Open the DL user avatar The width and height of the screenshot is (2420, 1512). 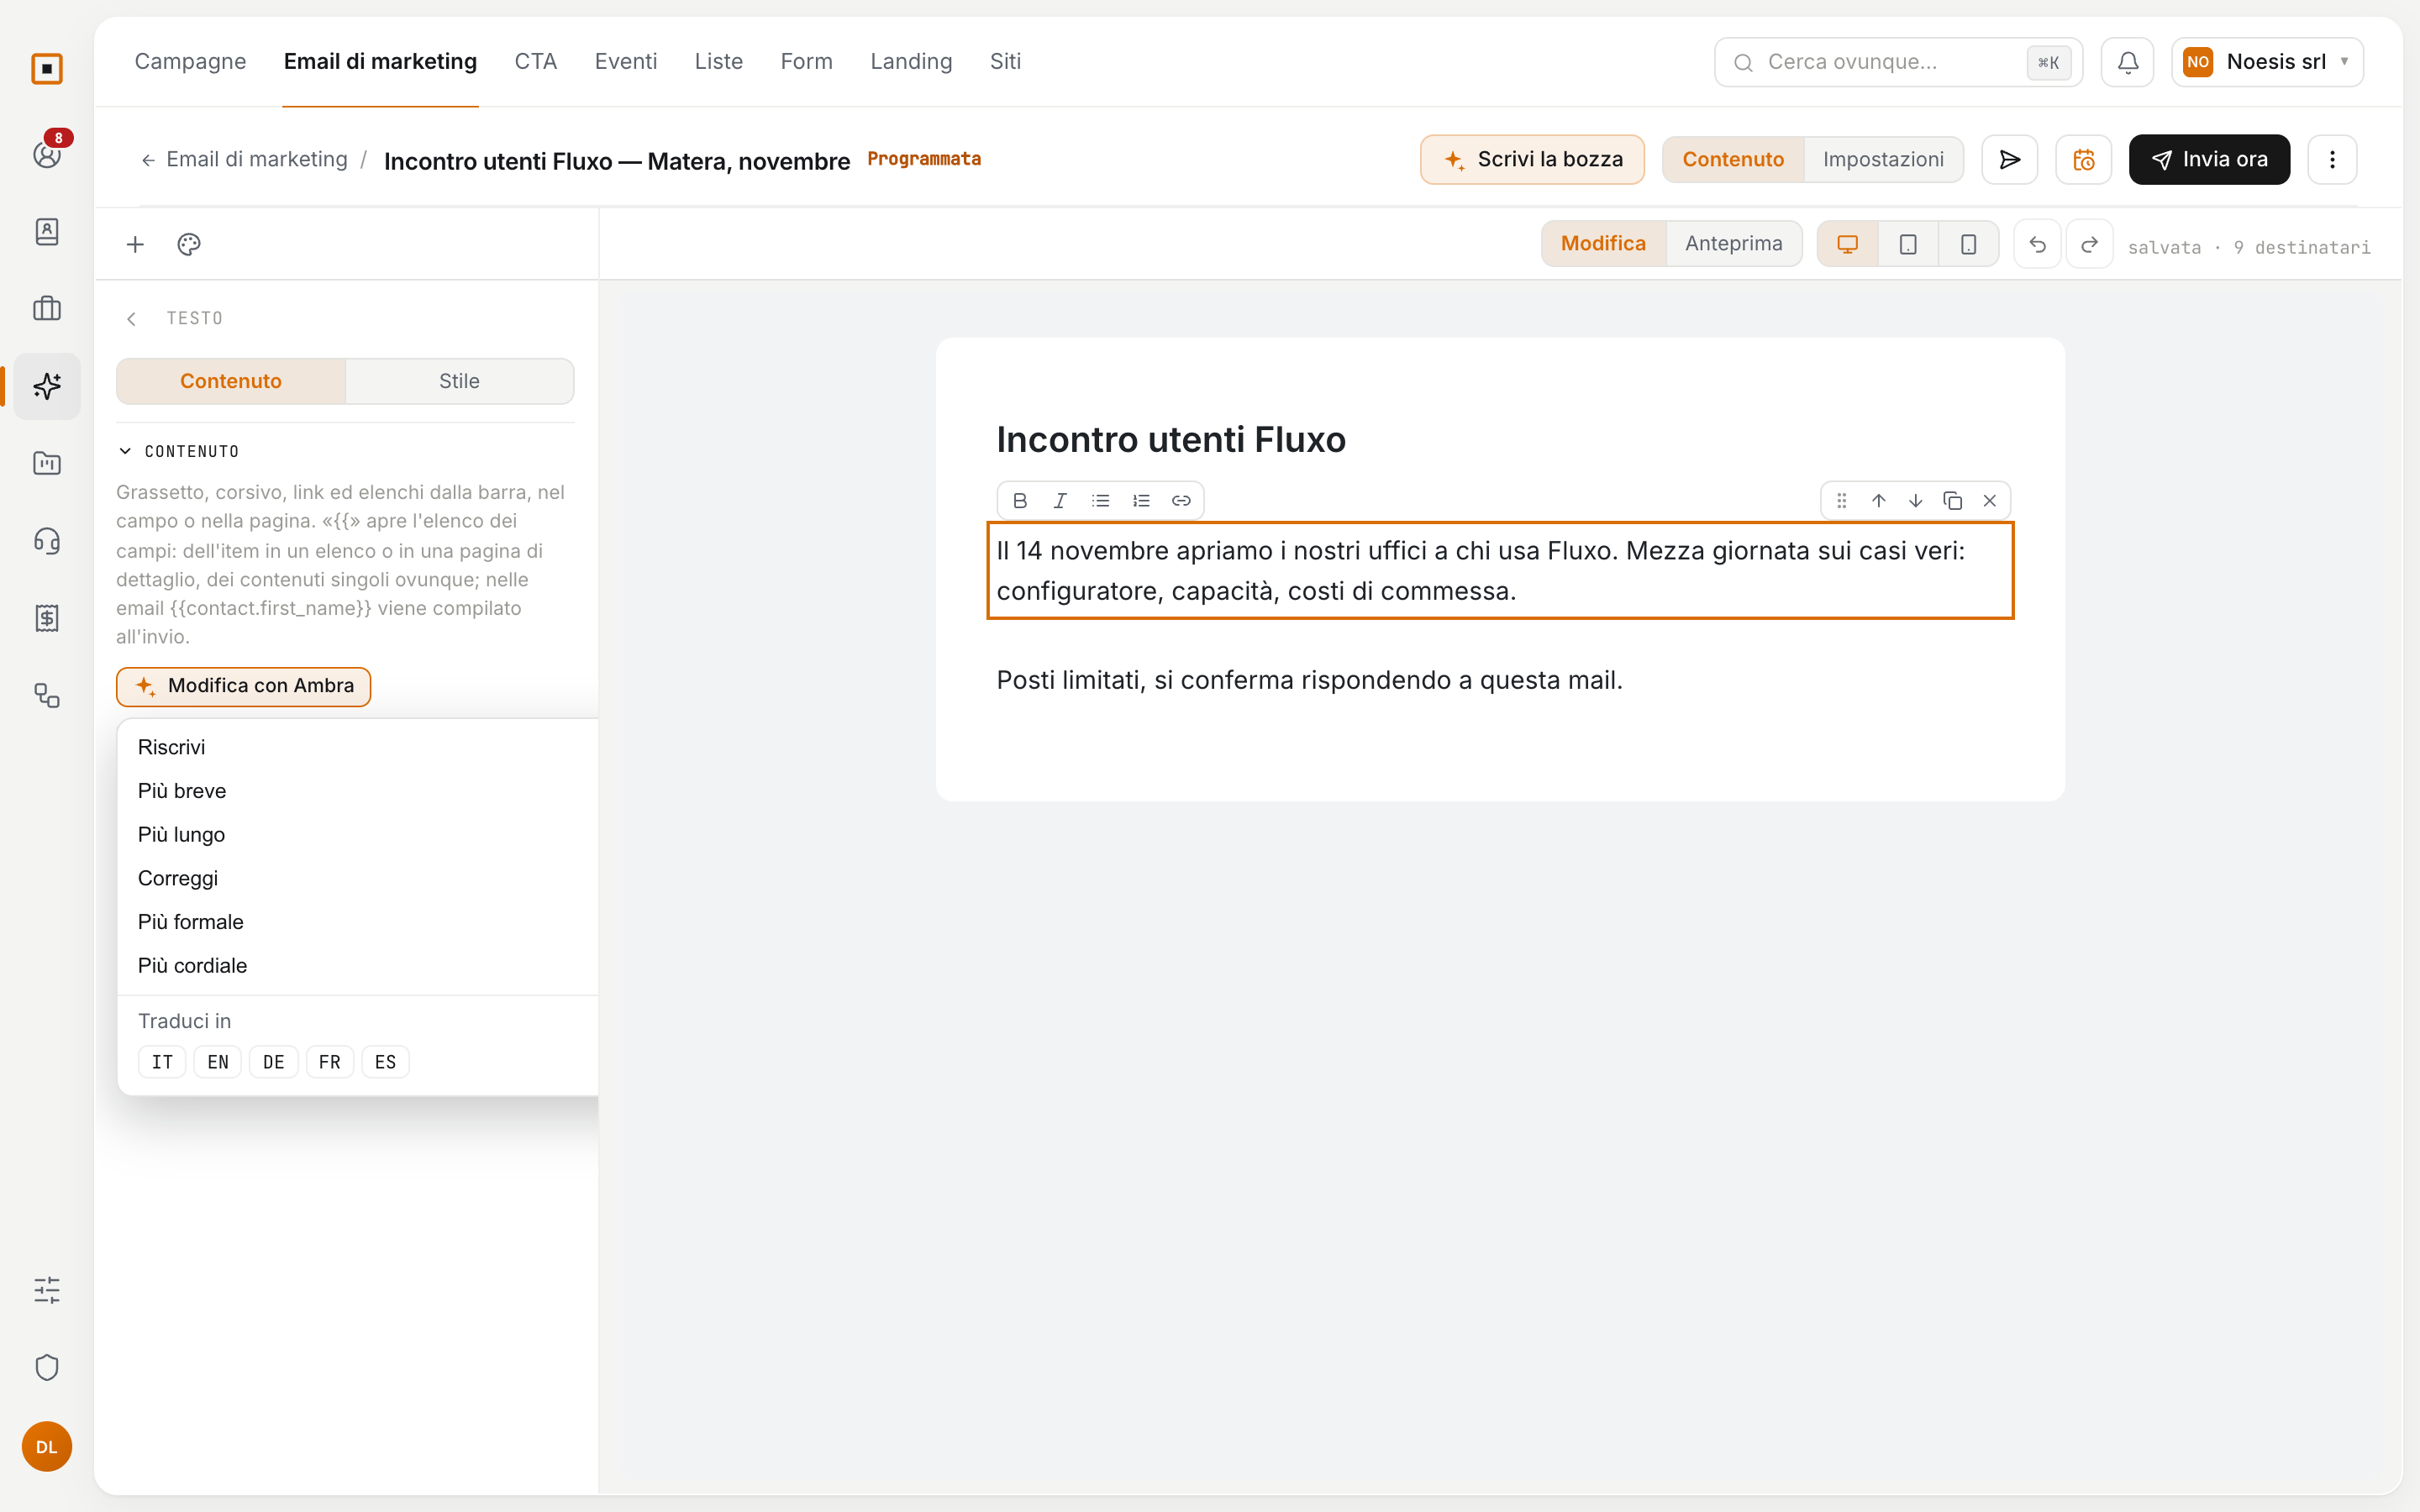(47, 1447)
